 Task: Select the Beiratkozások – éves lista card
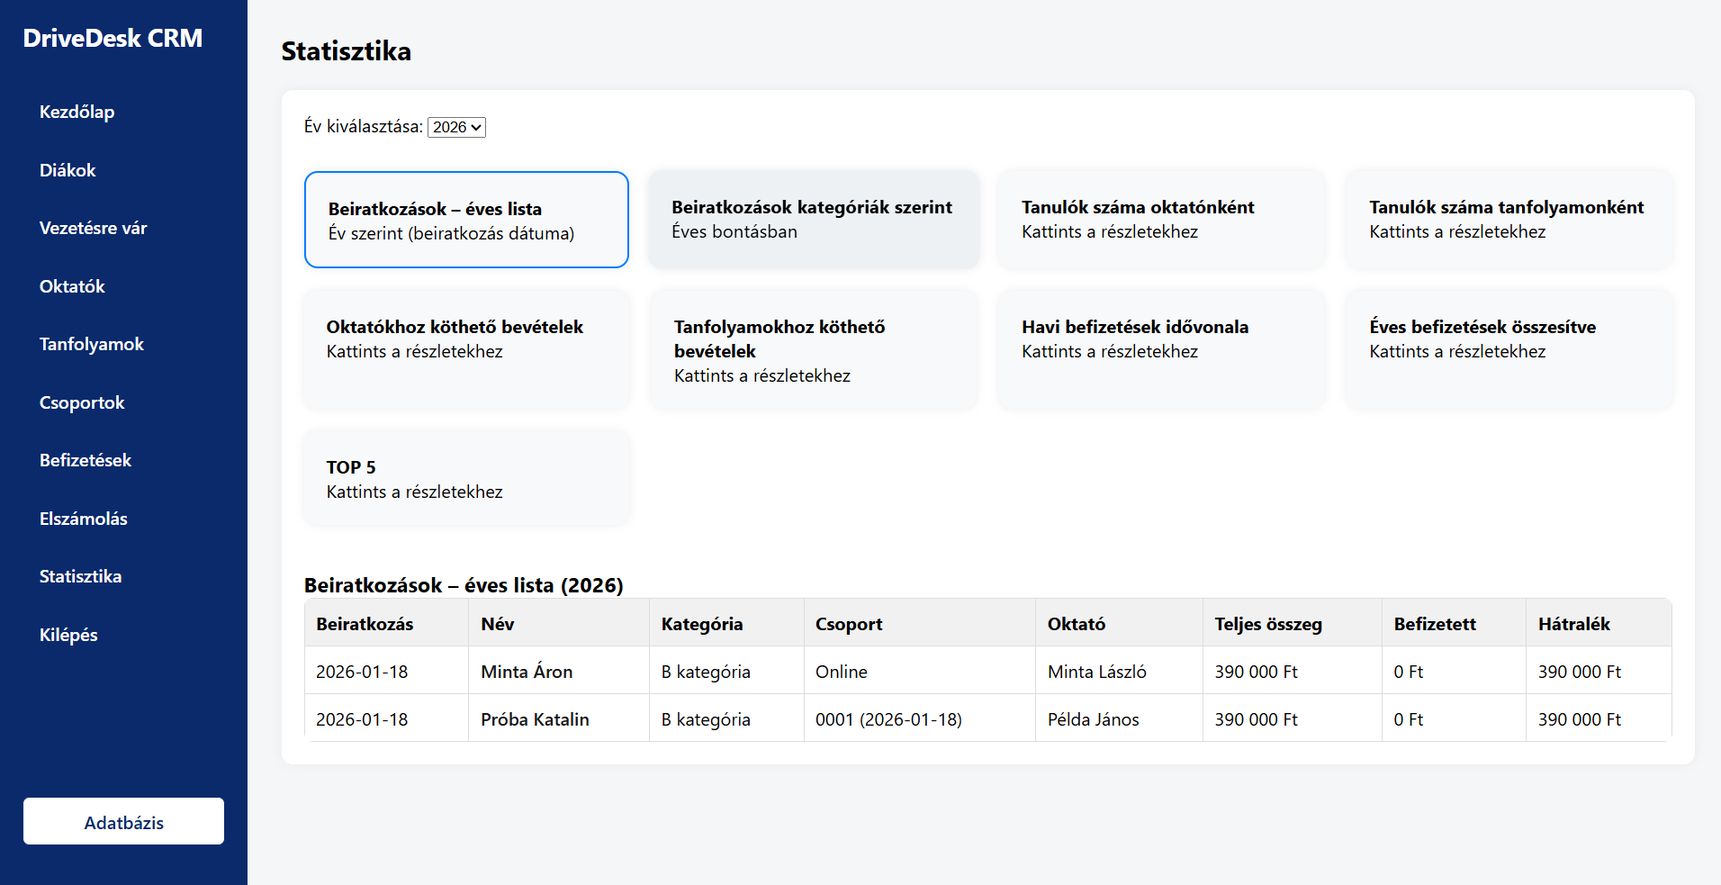[x=466, y=220]
